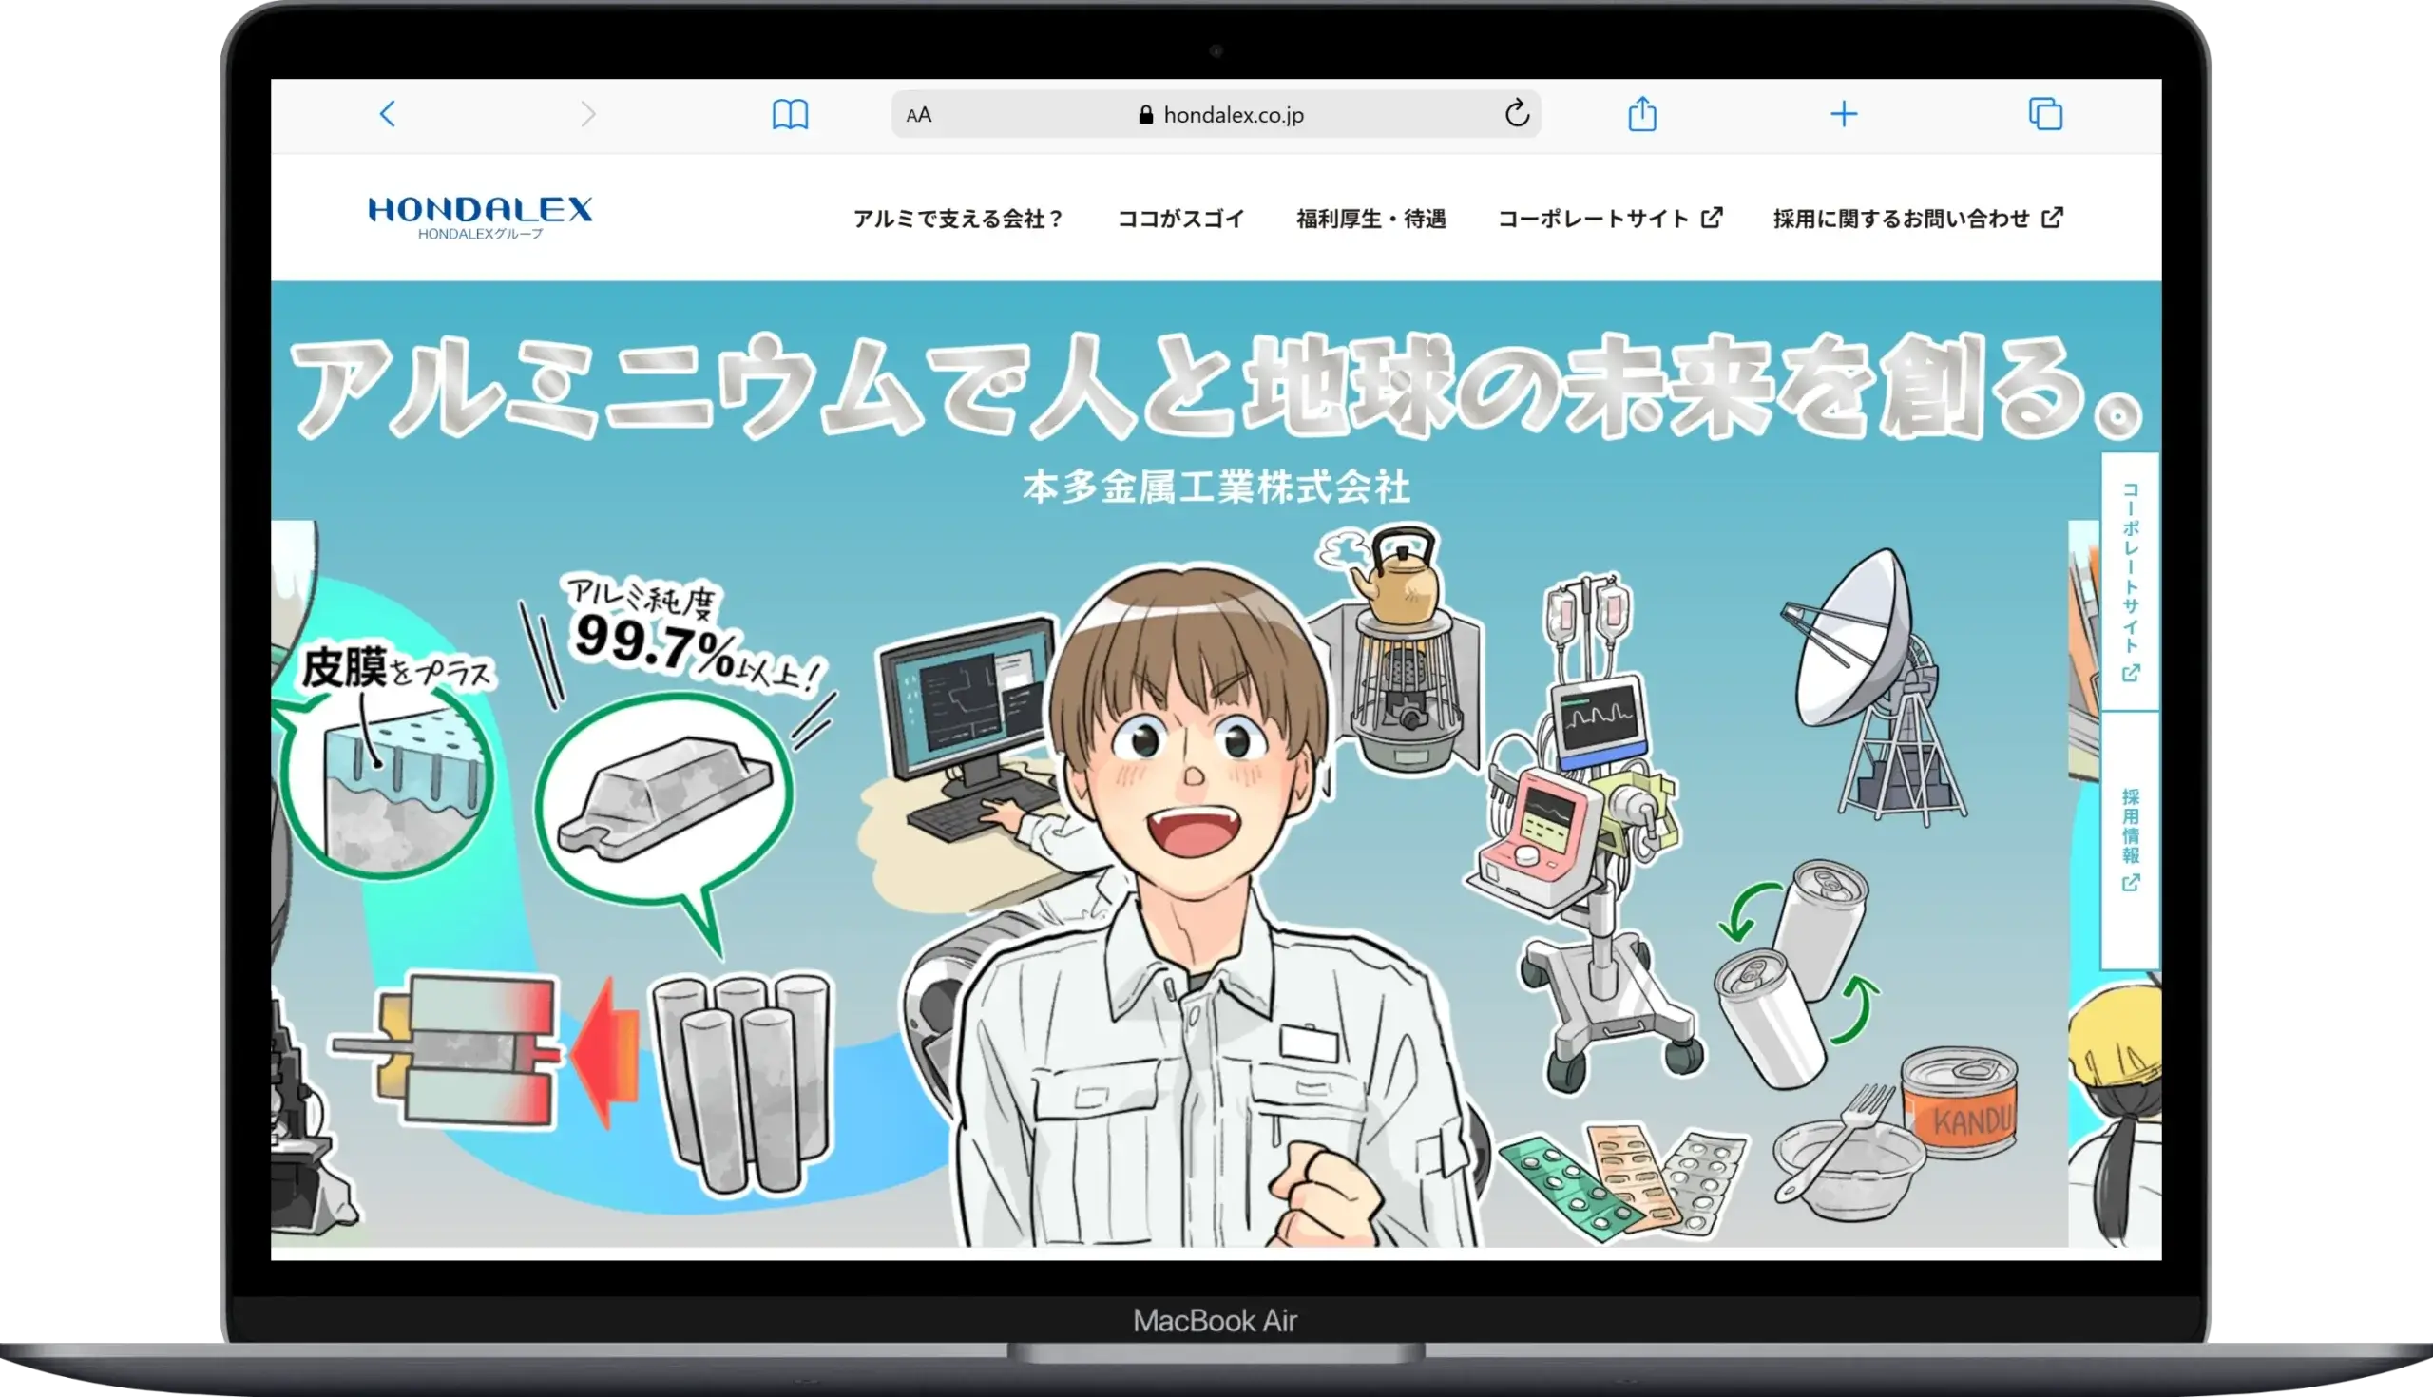The height and width of the screenshot is (1397, 2433).
Task: Select 福利厚生・待遇 in the navigation
Action: 1371,219
